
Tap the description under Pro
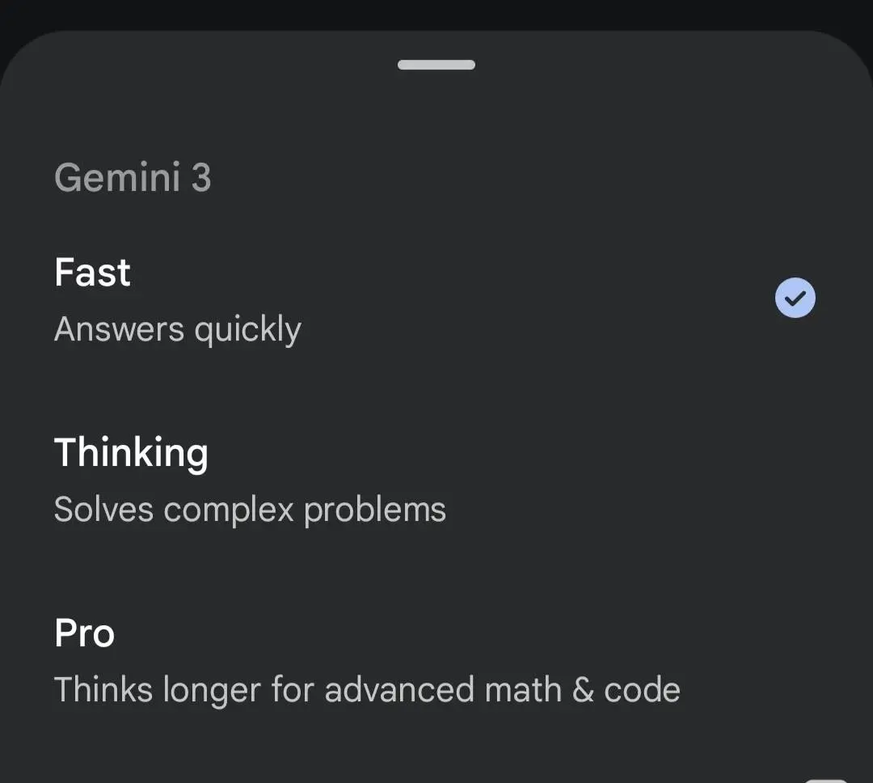click(x=368, y=689)
